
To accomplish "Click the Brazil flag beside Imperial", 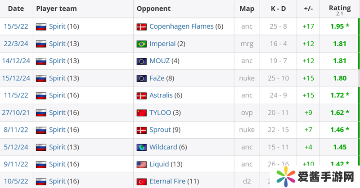I will pyautogui.click(x=142, y=44).
